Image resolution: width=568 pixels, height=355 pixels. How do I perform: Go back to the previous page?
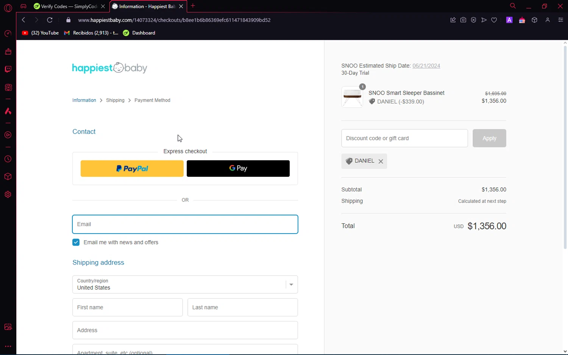[23, 20]
